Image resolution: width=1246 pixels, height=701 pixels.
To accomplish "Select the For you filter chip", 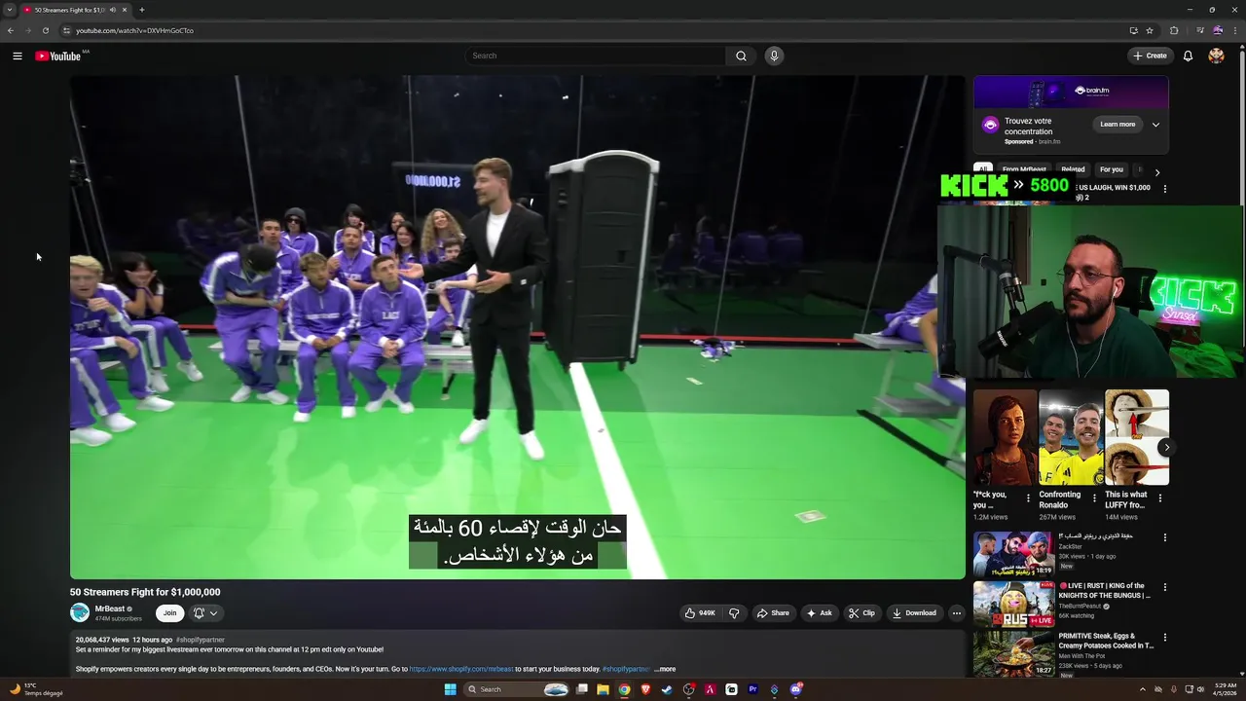I will [1111, 169].
